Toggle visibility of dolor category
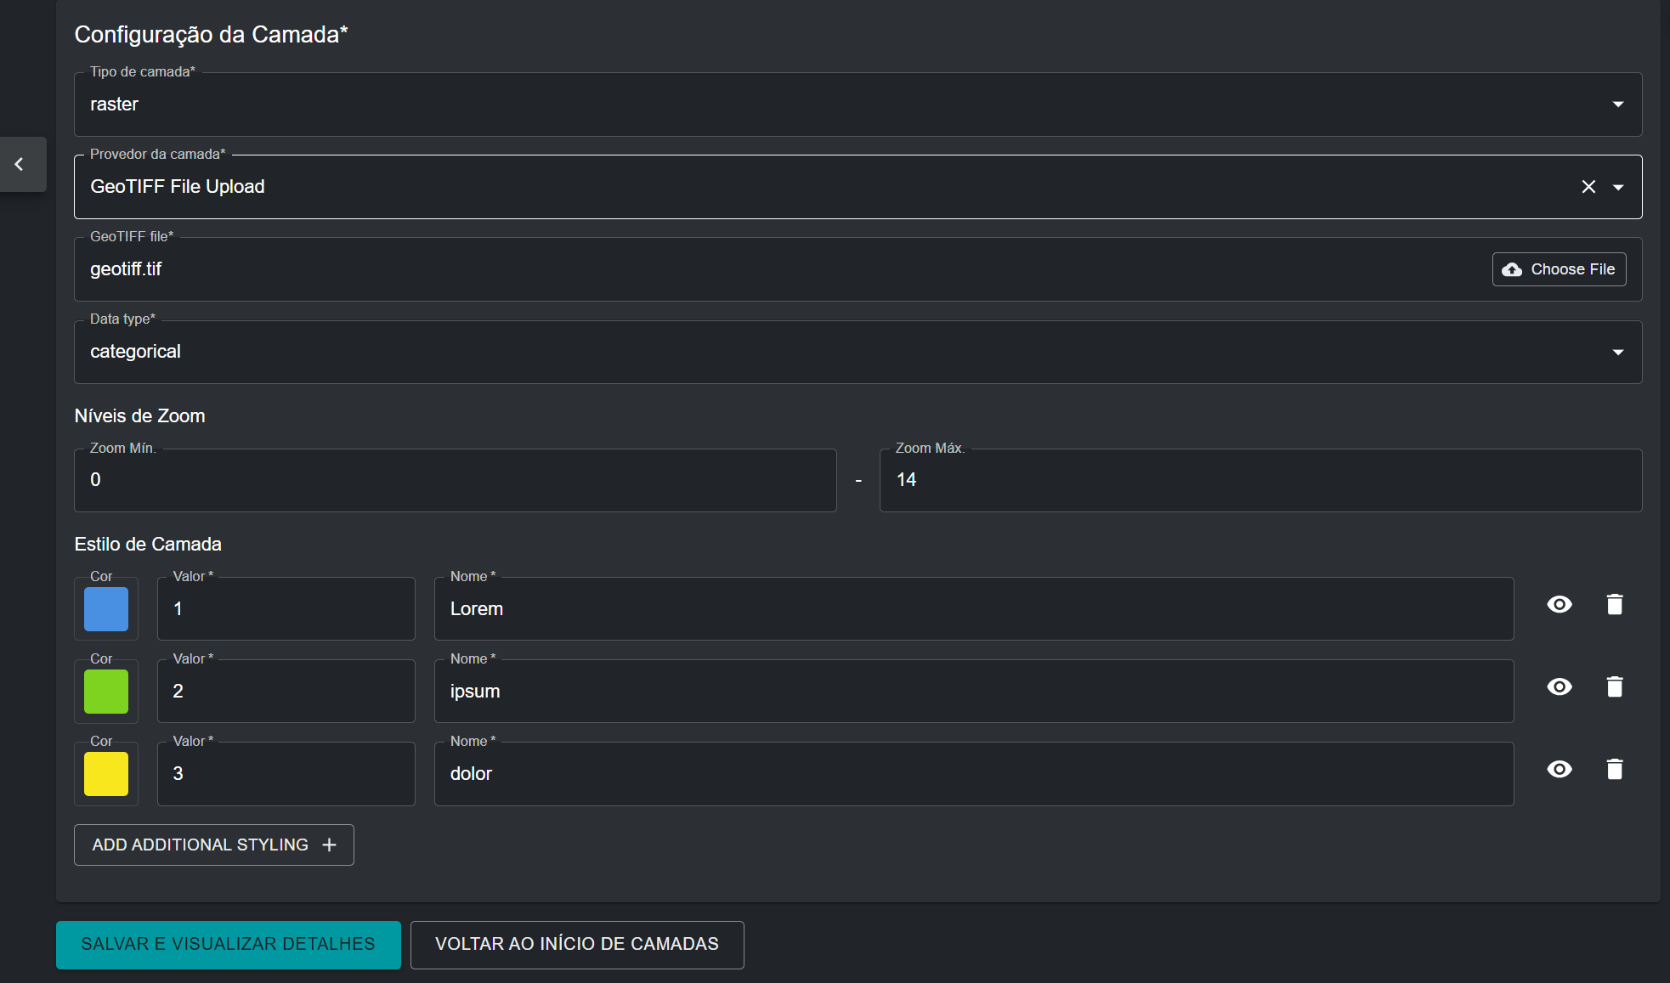The height and width of the screenshot is (983, 1670). point(1560,769)
